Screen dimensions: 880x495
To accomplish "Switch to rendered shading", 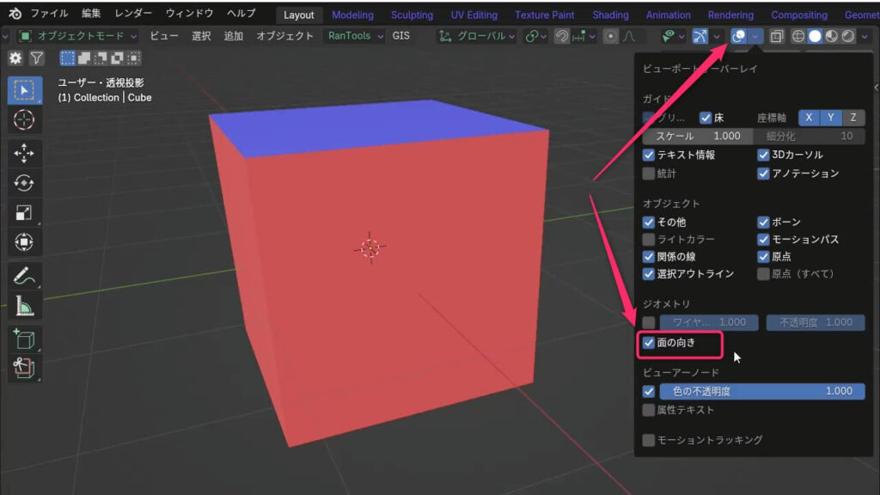I will click(848, 36).
